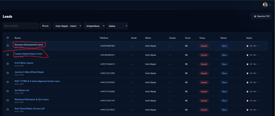Check the box for K & R Motor Spares

(x=8, y=64)
